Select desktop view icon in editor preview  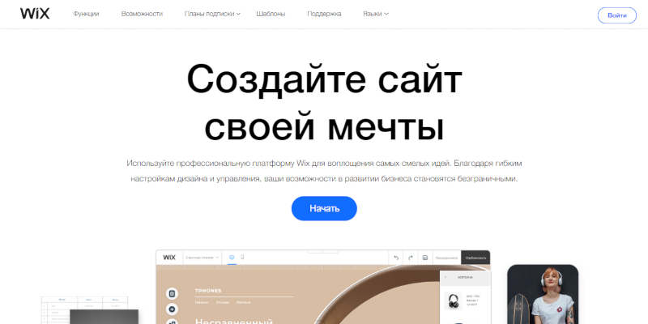(232, 258)
